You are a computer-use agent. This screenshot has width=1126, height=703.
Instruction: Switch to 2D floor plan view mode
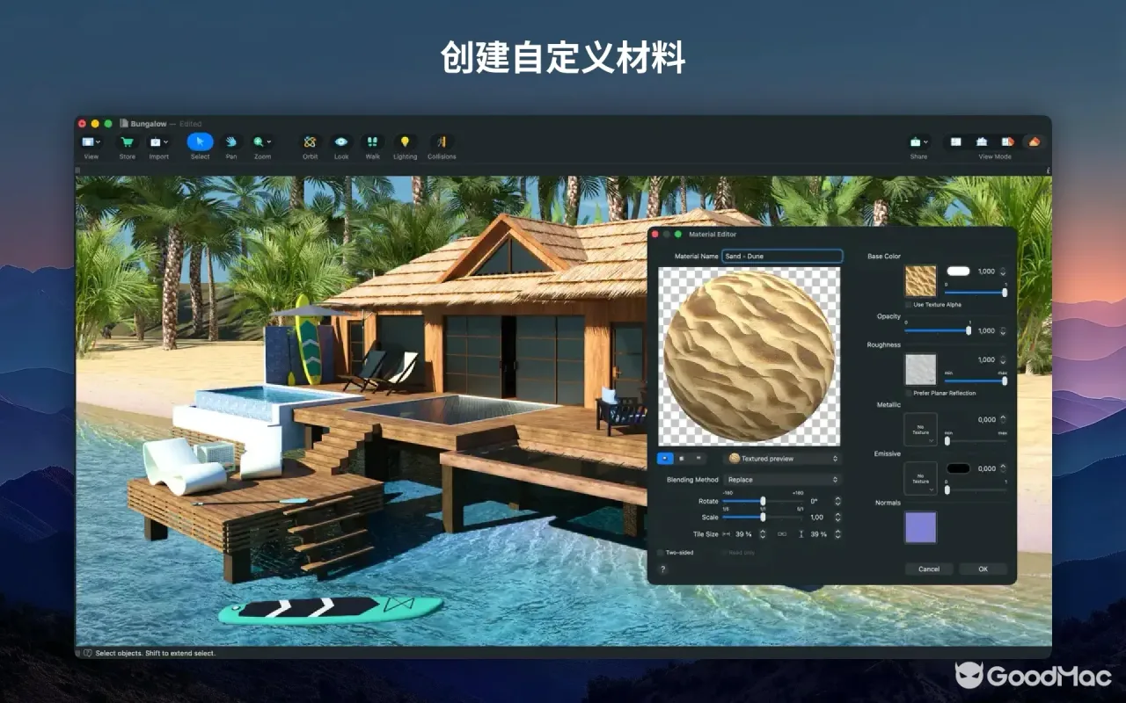pyautogui.click(x=956, y=142)
